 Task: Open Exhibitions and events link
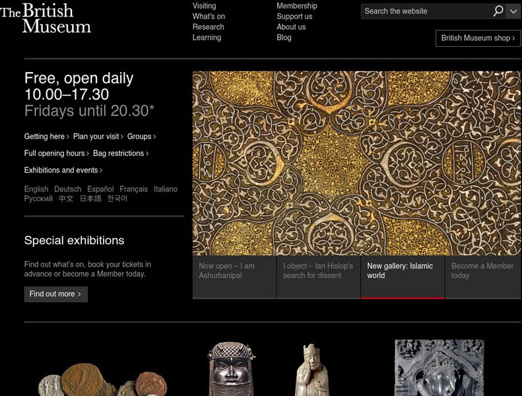point(63,170)
